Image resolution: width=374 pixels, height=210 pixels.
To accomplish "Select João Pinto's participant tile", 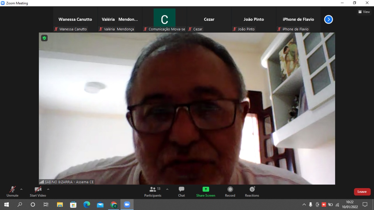I will pyautogui.click(x=254, y=20).
